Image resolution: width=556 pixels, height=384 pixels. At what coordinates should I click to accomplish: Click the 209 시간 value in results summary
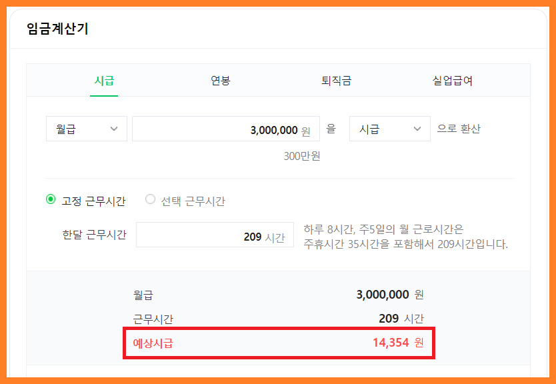[401, 319]
